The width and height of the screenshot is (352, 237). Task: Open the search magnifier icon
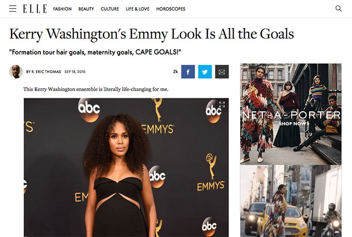338,9
